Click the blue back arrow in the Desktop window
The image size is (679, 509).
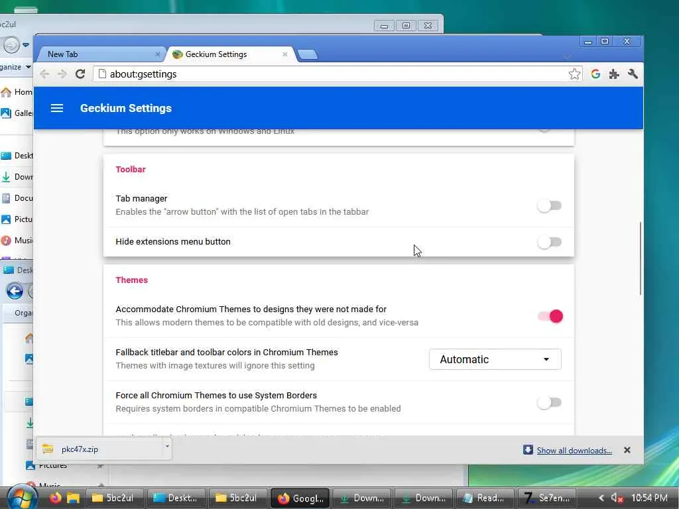click(x=15, y=292)
